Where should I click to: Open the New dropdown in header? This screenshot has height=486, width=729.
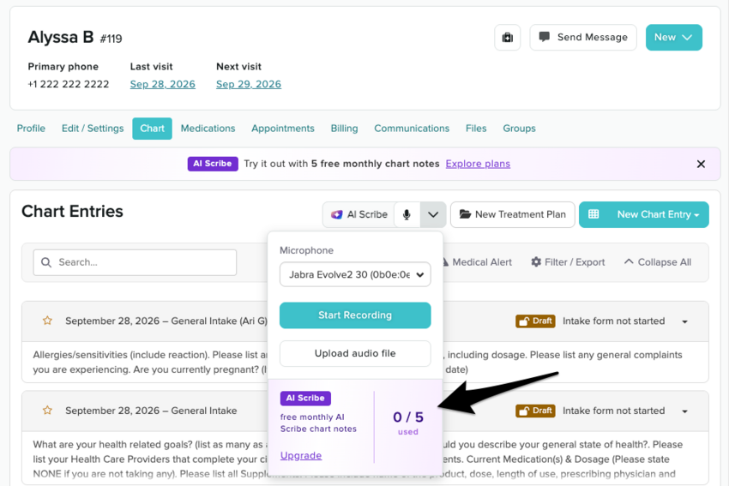point(673,37)
